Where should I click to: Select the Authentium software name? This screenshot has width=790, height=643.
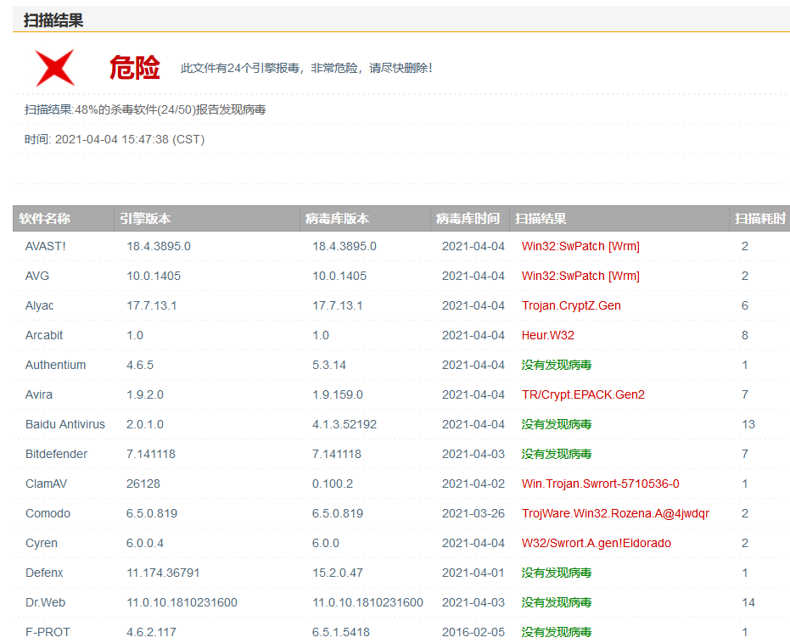coord(55,365)
